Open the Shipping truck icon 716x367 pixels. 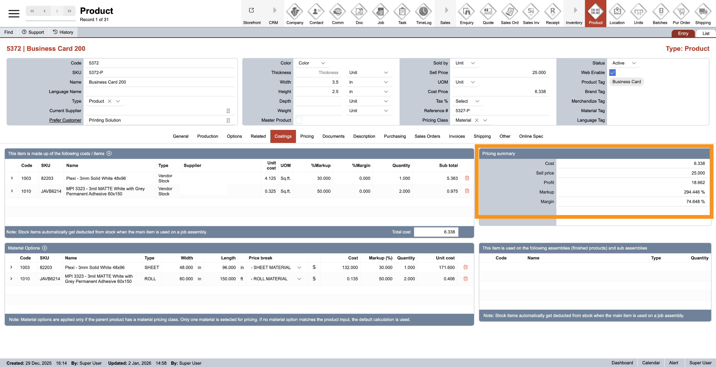[x=703, y=12]
